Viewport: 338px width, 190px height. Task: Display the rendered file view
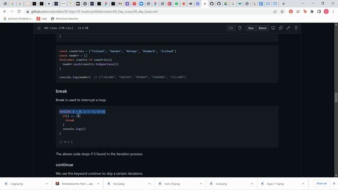(x=240, y=28)
